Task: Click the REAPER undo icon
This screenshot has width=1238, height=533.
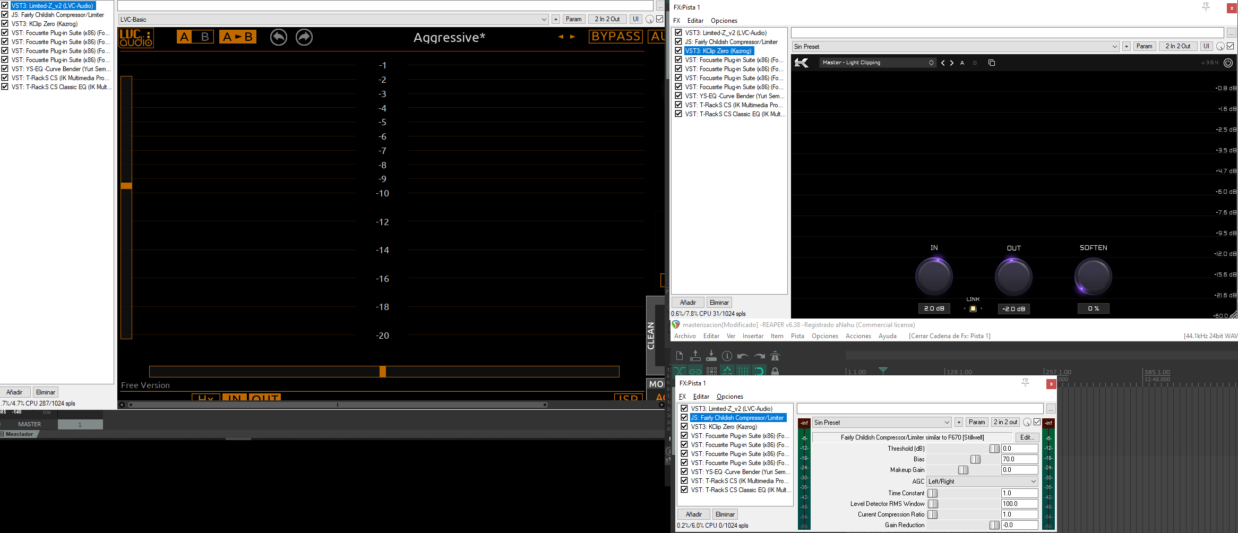Action: tap(743, 356)
